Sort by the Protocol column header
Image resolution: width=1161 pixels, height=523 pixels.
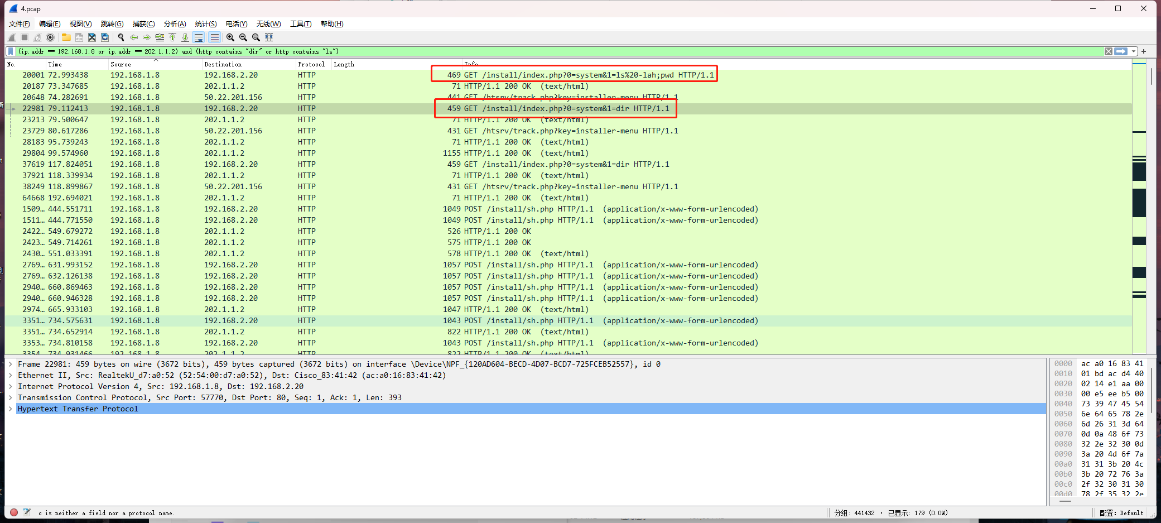click(314, 64)
